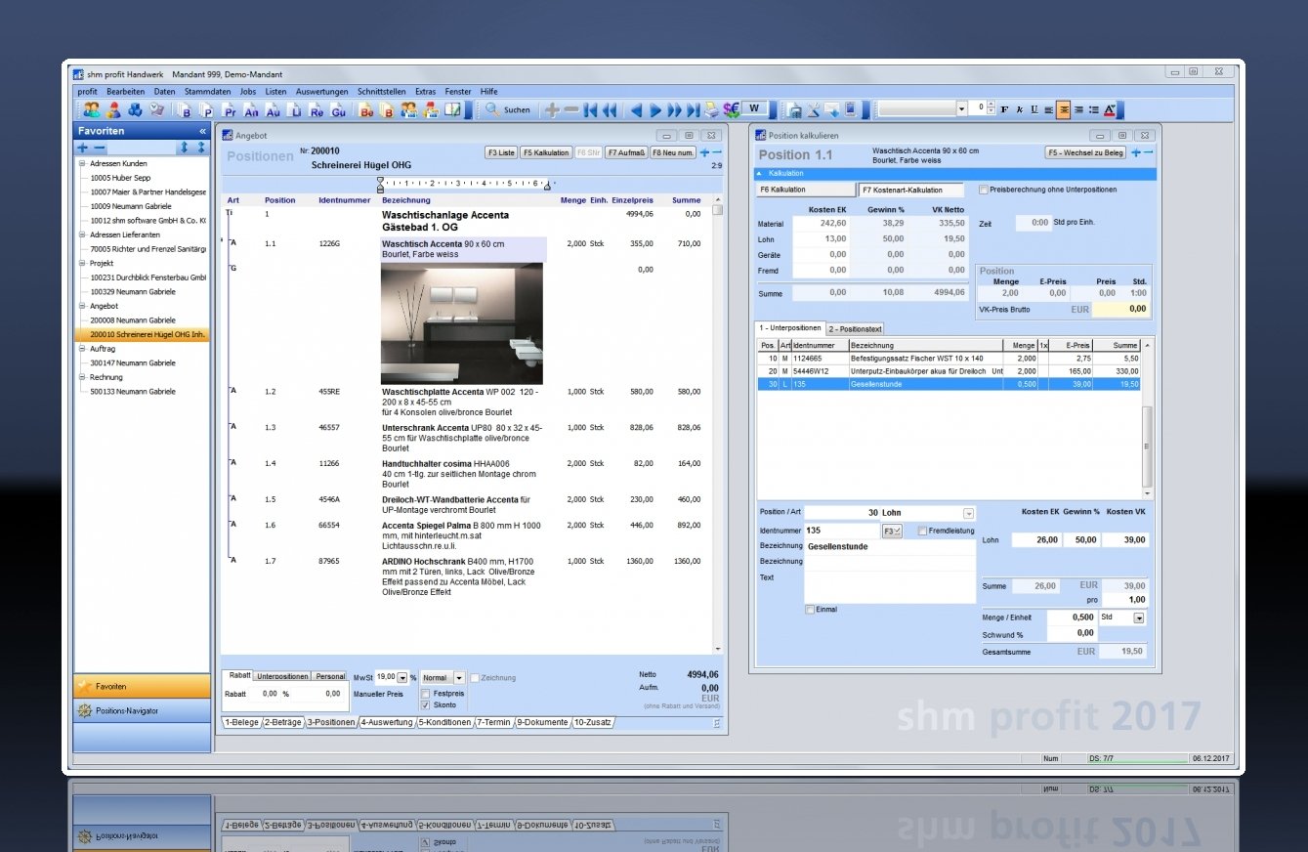Open the MwSt percentage dropdown
Viewport: 1308px width, 852px height.
point(402,677)
